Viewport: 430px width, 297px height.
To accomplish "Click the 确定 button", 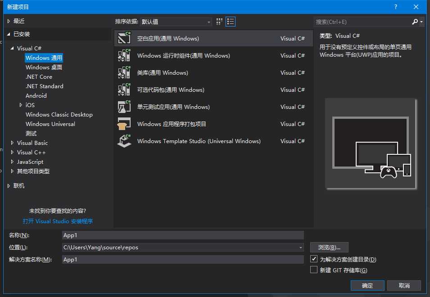I will 367,285.
